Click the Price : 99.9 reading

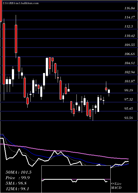[18, 178]
